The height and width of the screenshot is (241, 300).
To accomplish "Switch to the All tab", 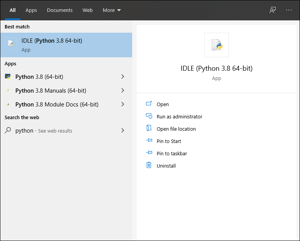I will pyautogui.click(x=13, y=10).
